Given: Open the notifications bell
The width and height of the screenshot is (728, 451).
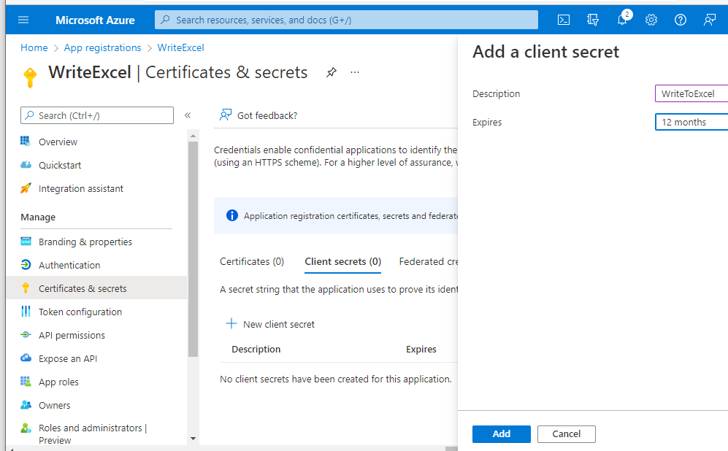Looking at the screenshot, I should [622, 20].
